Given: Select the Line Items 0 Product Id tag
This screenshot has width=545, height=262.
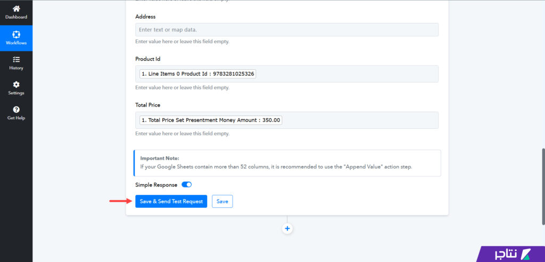Looking at the screenshot, I should click(198, 74).
